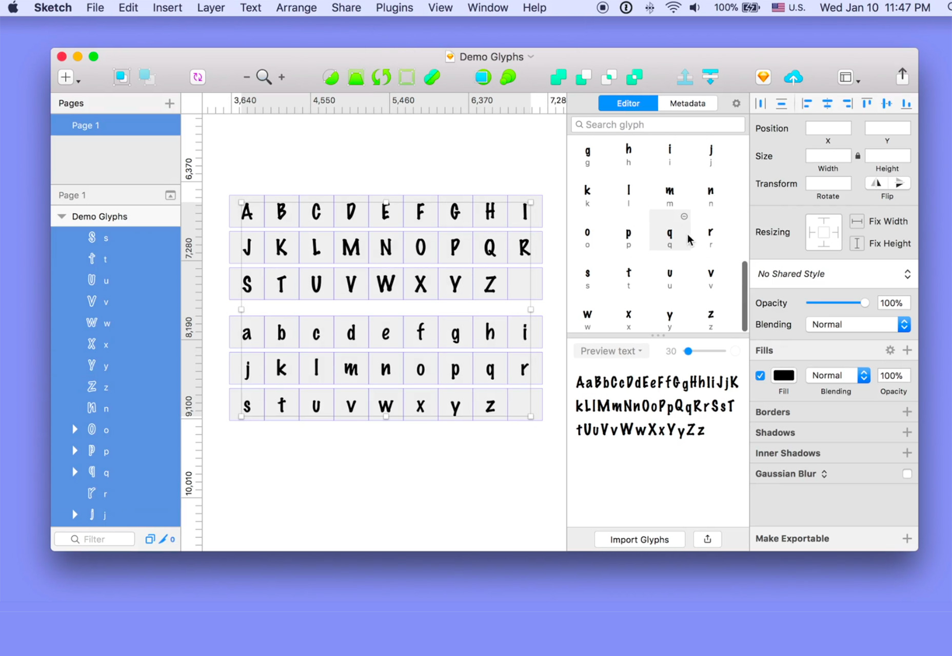Click the Fills settings gear icon

point(890,350)
